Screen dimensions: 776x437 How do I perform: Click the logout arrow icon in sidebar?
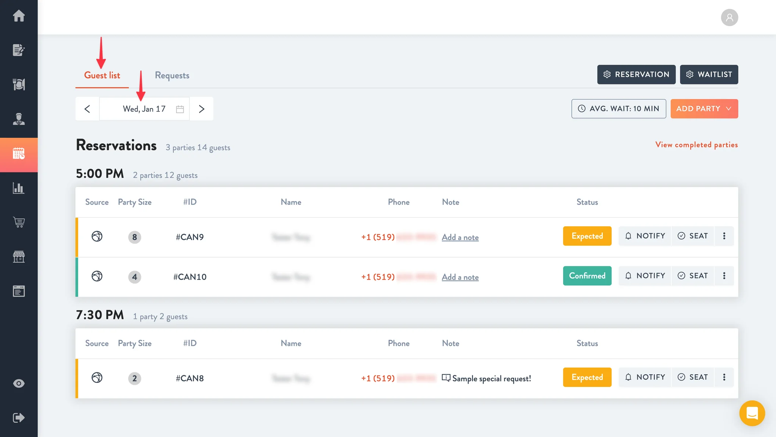[19, 418]
